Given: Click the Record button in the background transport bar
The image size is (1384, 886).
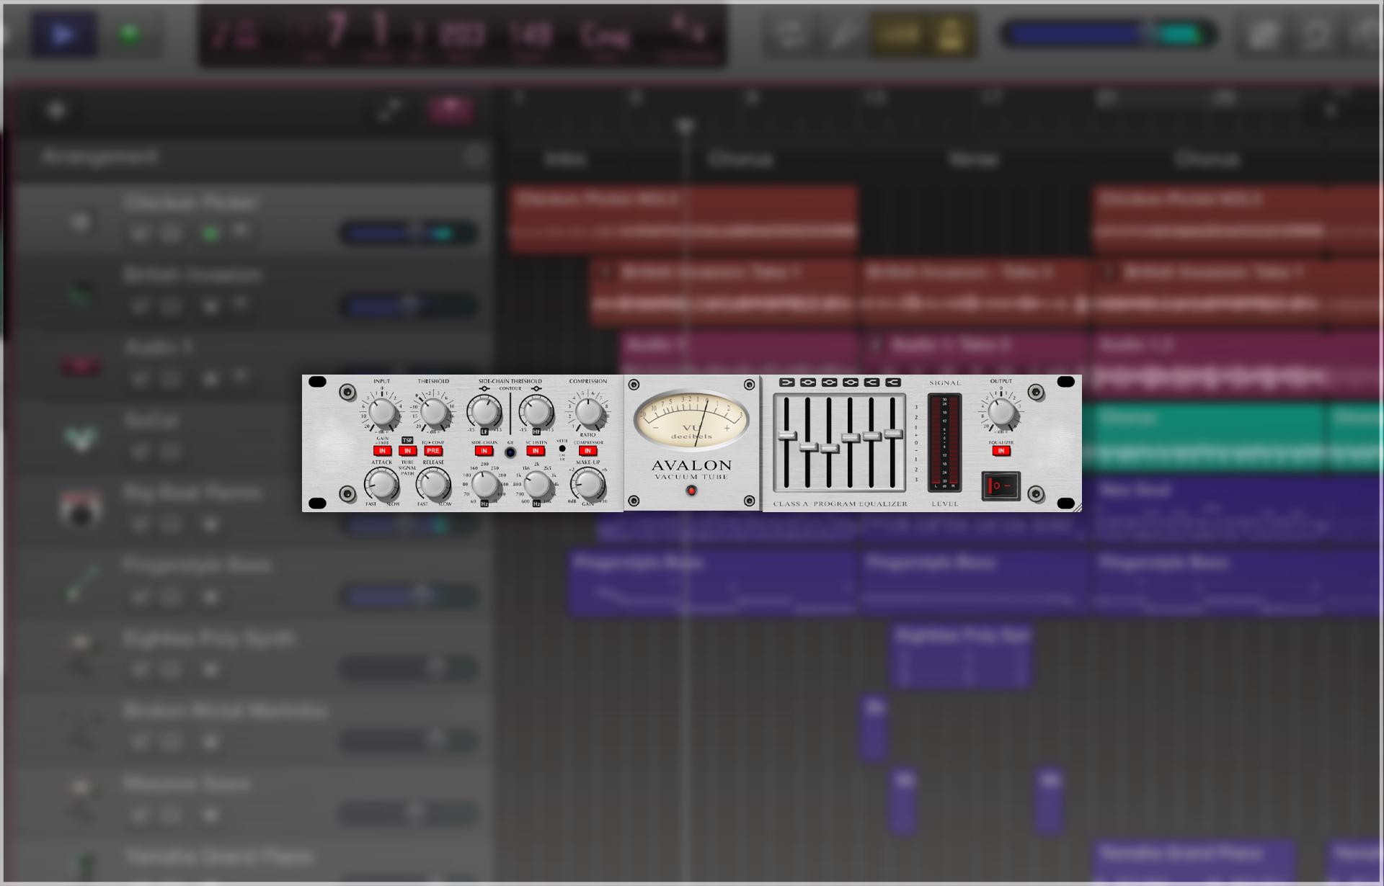Looking at the screenshot, I should click(130, 34).
